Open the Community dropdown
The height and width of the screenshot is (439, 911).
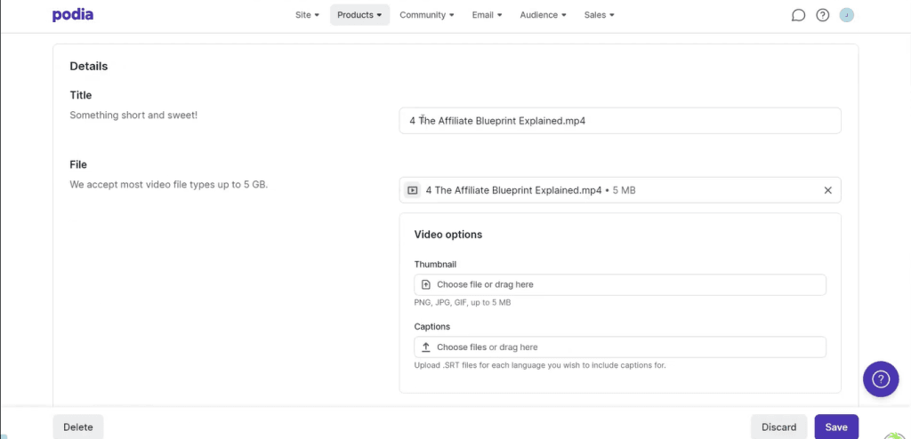tap(427, 15)
